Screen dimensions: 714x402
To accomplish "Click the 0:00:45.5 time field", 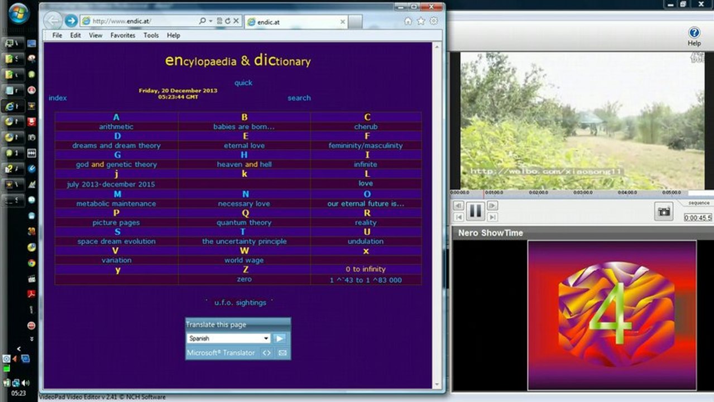I will [698, 218].
